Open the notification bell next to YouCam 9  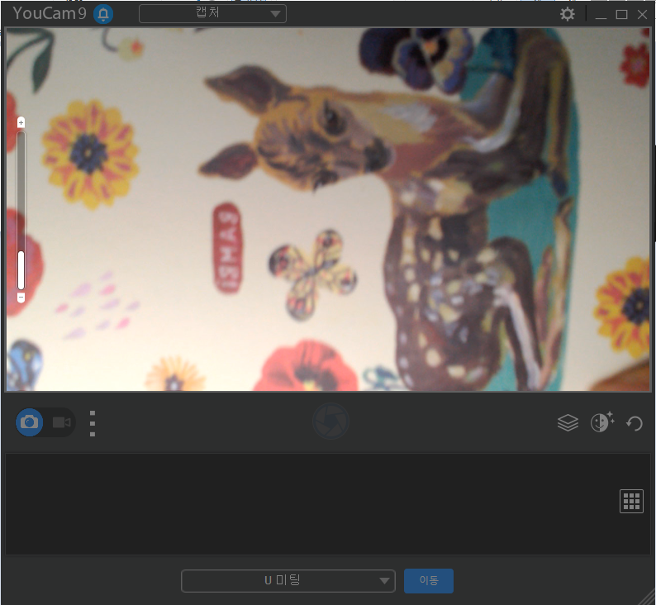tap(103, 14)
